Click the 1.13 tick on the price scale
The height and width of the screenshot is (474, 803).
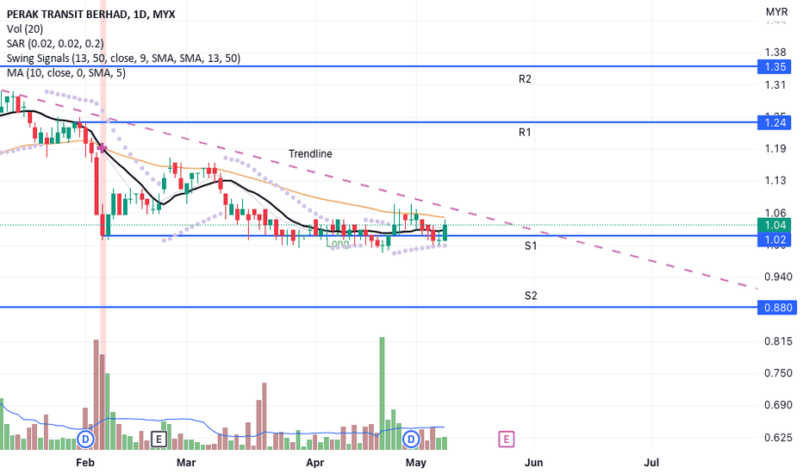tap(775, 180)
